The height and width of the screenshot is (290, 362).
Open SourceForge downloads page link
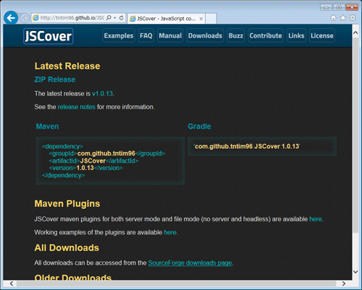pos(190,263)
